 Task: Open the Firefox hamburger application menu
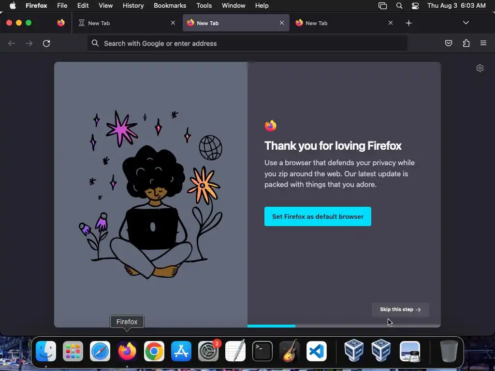coord(483,43)
